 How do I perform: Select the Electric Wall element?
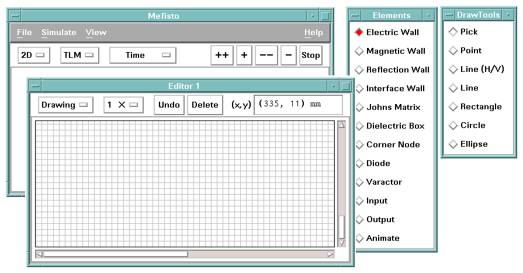(387, 32)
